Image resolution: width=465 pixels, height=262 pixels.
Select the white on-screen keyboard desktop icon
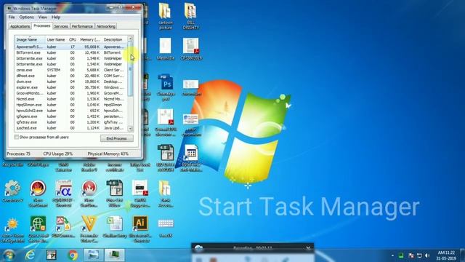click(x=166, y=223)
